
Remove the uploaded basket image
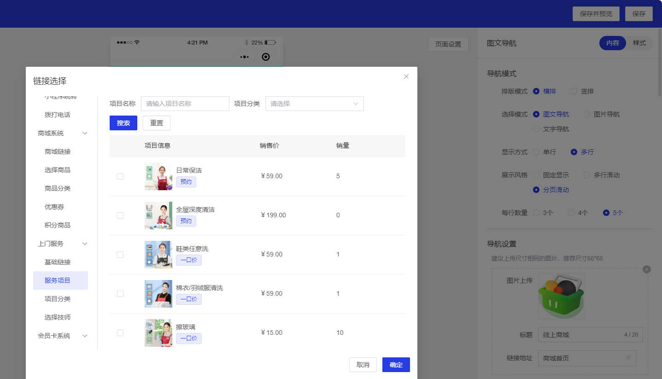(x=647, y=269)
